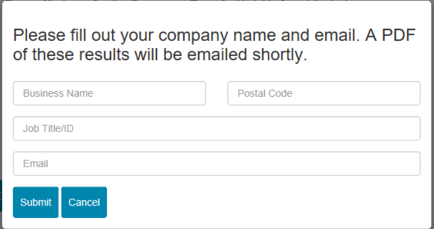This screenshot has width=434, height=229.
Task: Dismiss the dialog using Cancel
Action: (x=84, y=202)
